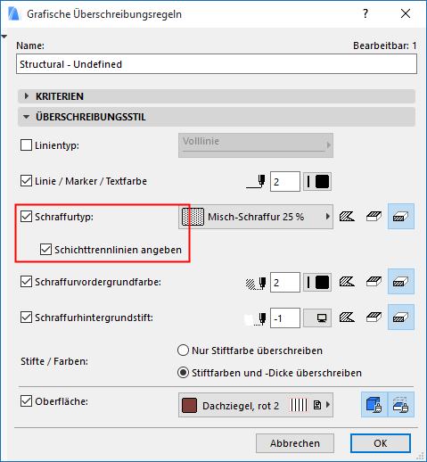
Task: Click the fill foreground pen icon
Action: (256, 283)
